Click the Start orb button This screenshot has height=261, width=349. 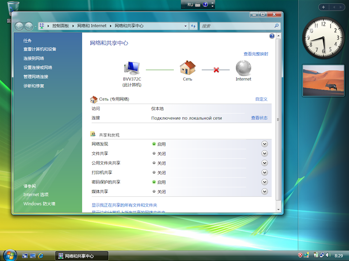[10, 256]
